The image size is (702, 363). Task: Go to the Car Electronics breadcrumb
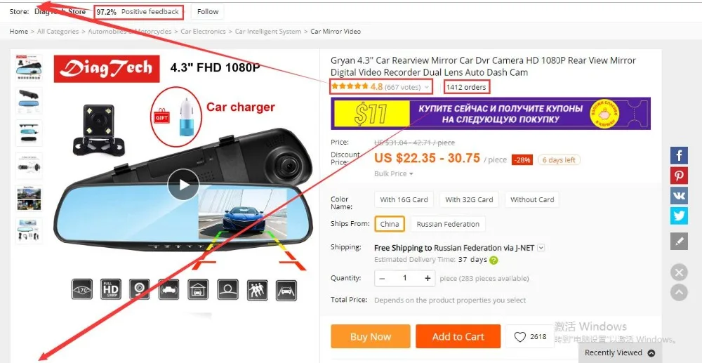coord(203,32)
